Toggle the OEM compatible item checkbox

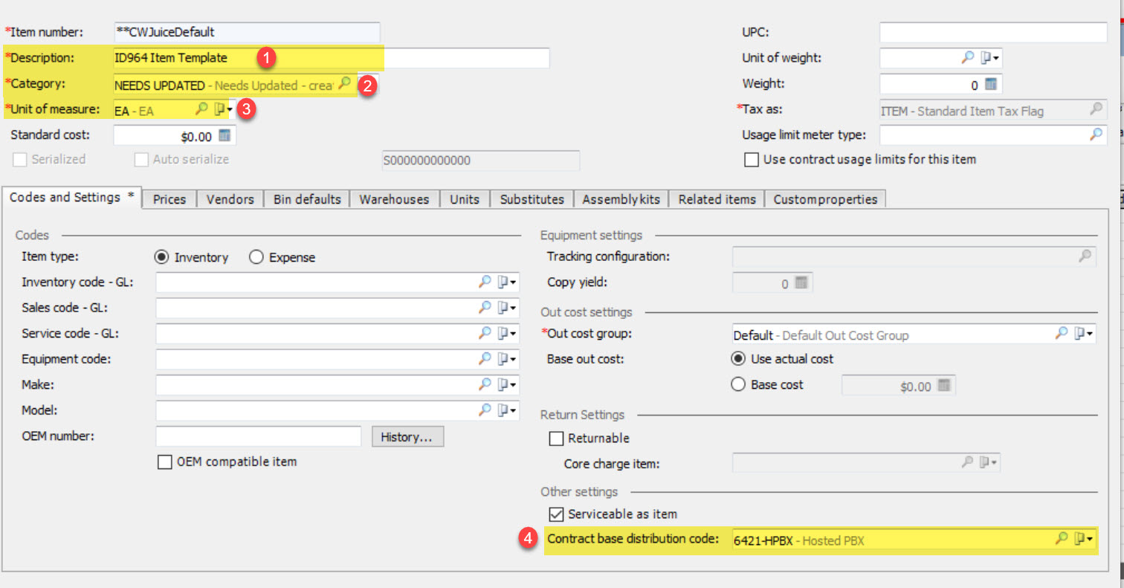(x=165, y=462)
